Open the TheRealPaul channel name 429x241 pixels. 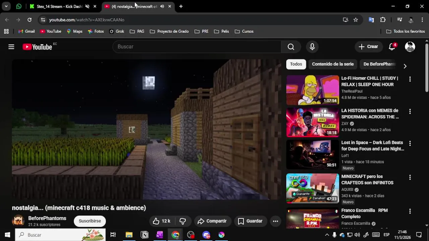(352, 91)
